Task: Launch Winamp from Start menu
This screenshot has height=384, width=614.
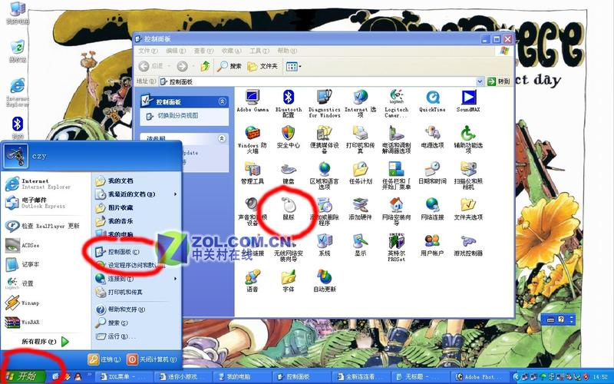Action: click(x=22, y=303)
